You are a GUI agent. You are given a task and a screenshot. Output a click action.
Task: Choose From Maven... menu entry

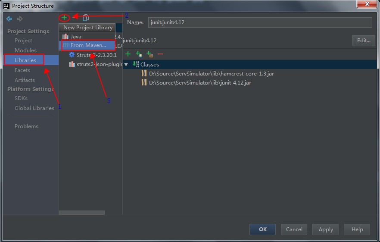[87, 45]
